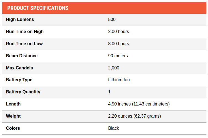This screenshot has width=208, height=138.
Task: Select the Run Time on Low label
Action: click(x=24, y=44)
